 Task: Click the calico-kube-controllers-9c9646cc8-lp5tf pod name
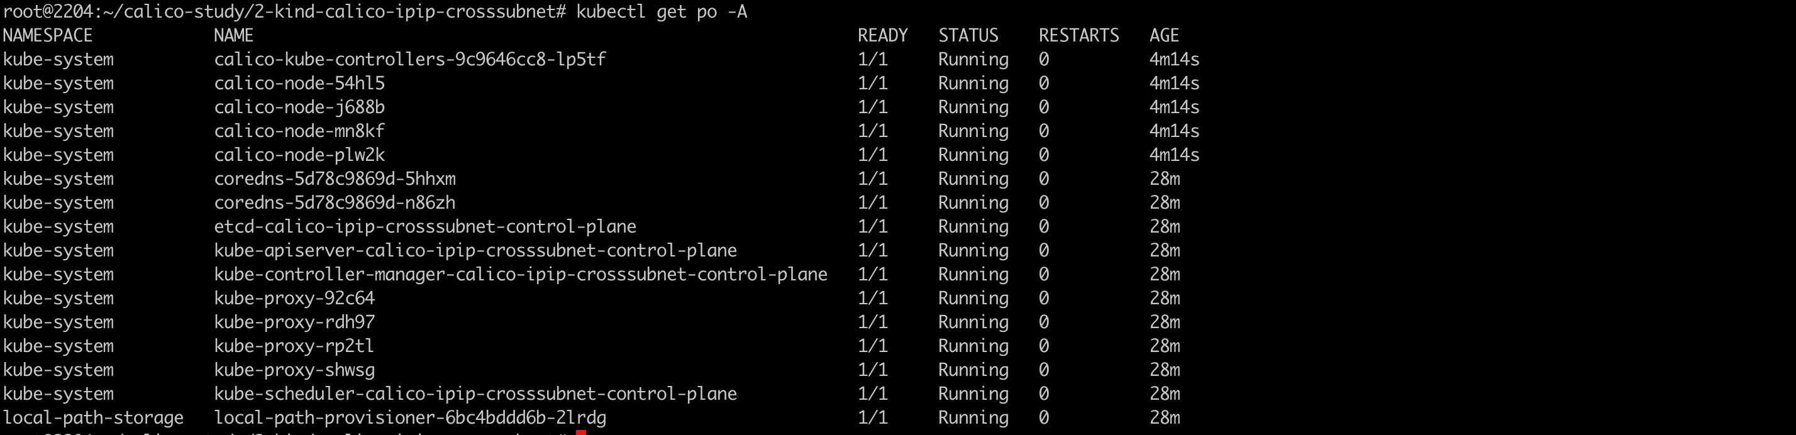(410, 60)
